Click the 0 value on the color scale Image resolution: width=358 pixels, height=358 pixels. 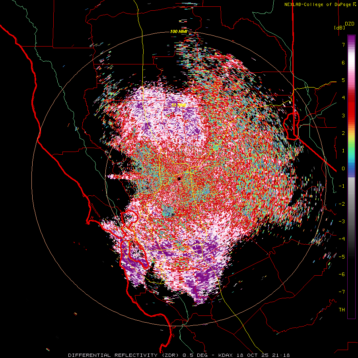pyautogui.click(x=343, y=169)
